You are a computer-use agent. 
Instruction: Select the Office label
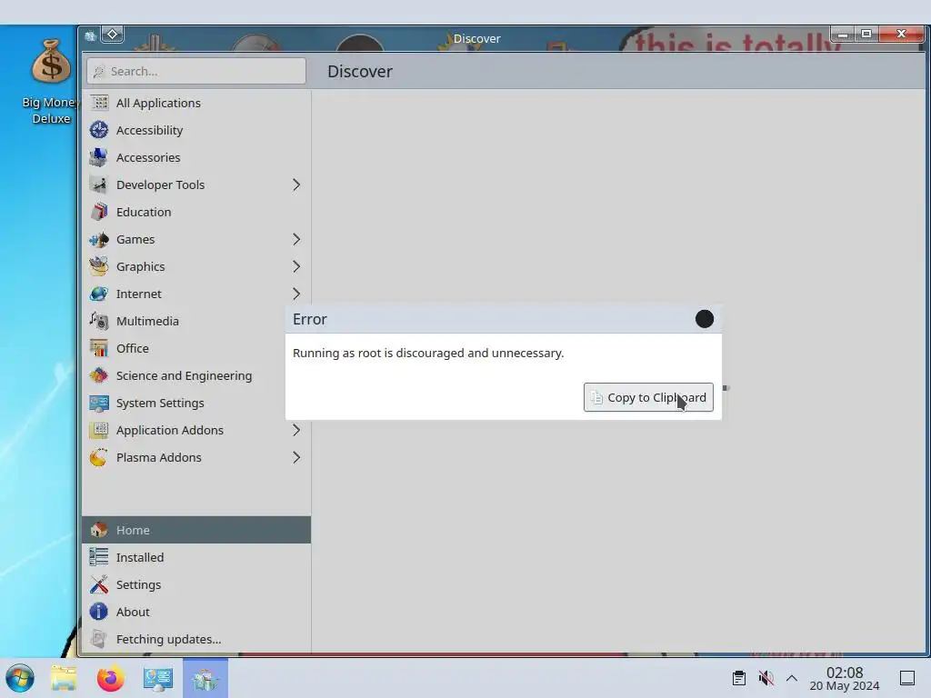click(133, 348)
